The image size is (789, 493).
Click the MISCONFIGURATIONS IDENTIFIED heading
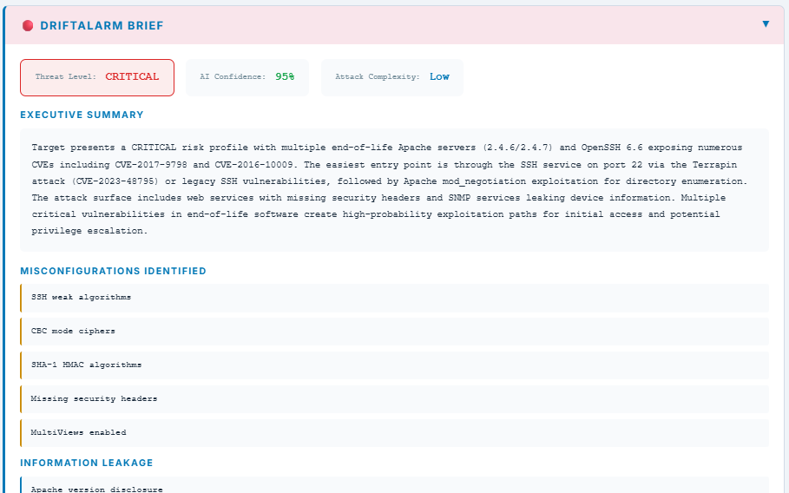[x=113, y=271]
